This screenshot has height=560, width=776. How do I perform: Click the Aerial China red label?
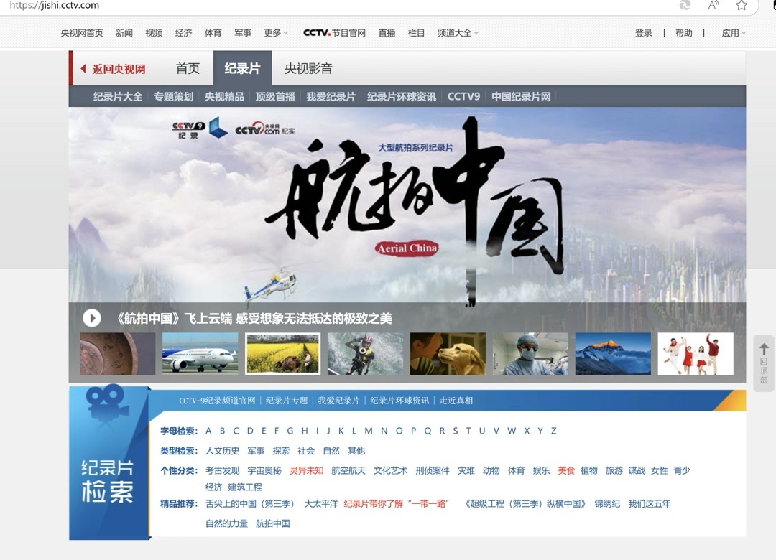coord(407,248)
